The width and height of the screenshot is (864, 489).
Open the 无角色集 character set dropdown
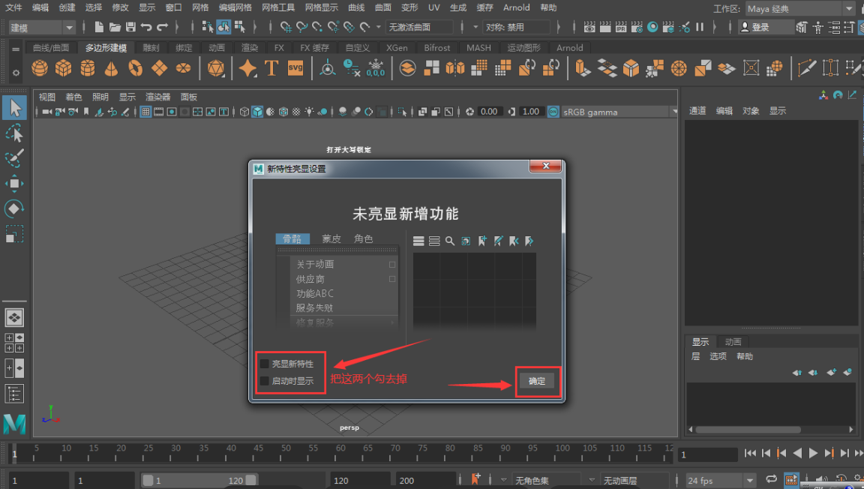tap(547, 480)
